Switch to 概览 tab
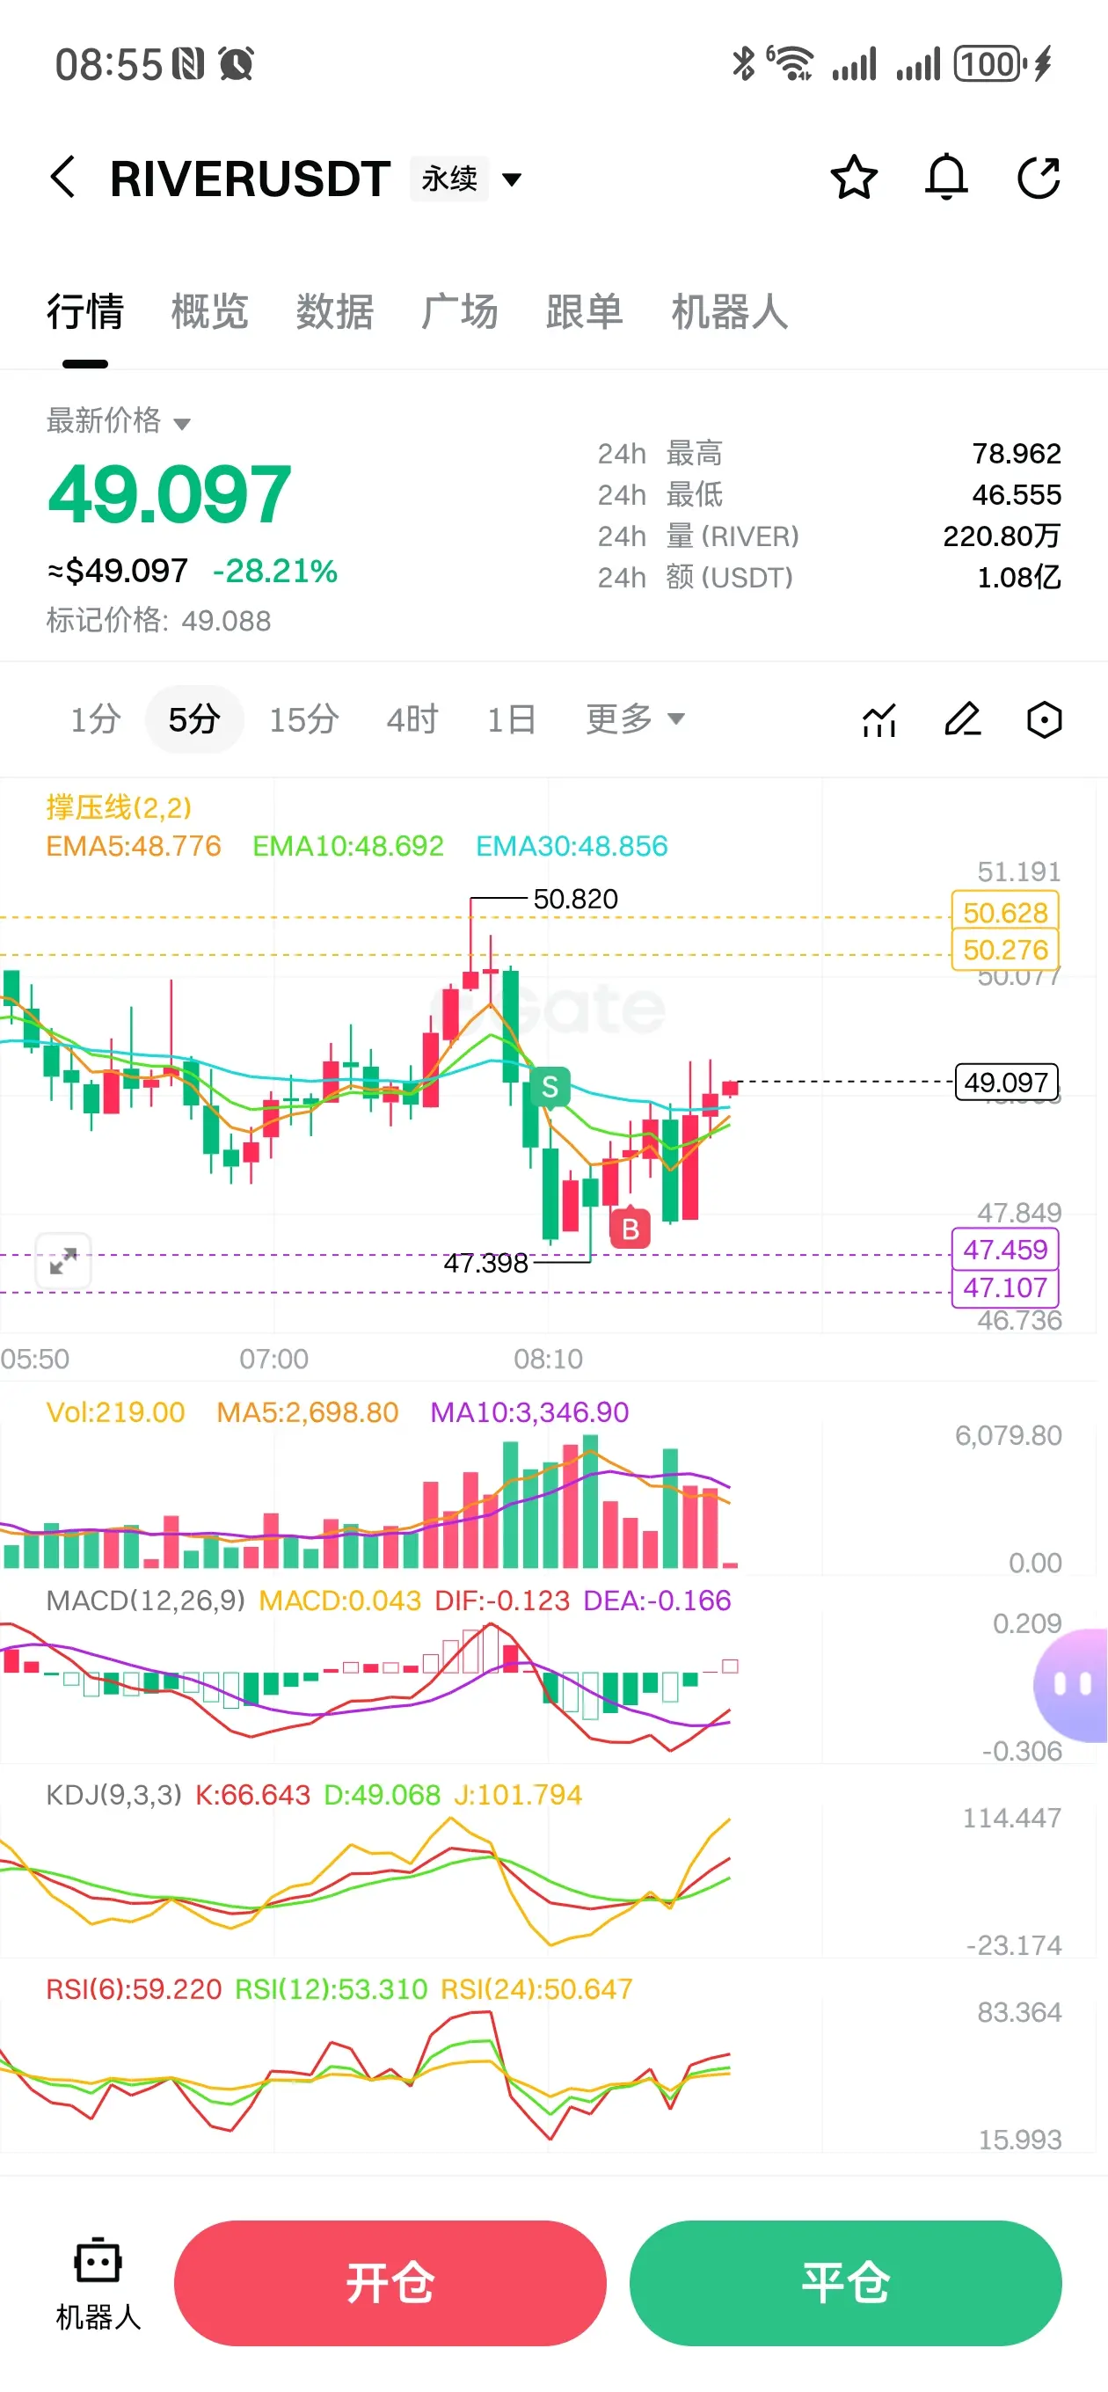 pos(210,311)
